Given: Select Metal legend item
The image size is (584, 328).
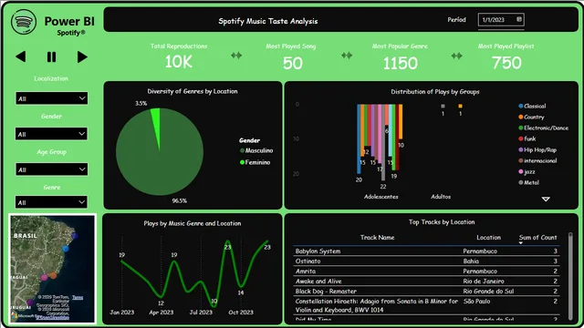Looking at the screenshot, I should [x=529, y=182].
